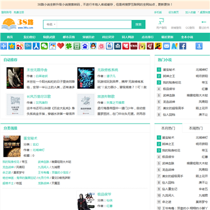Image resolution: width=210 pixels, height=210 pixels.
Task: Click the 放浪形骸歌 book cover
Action: point(86,104)
